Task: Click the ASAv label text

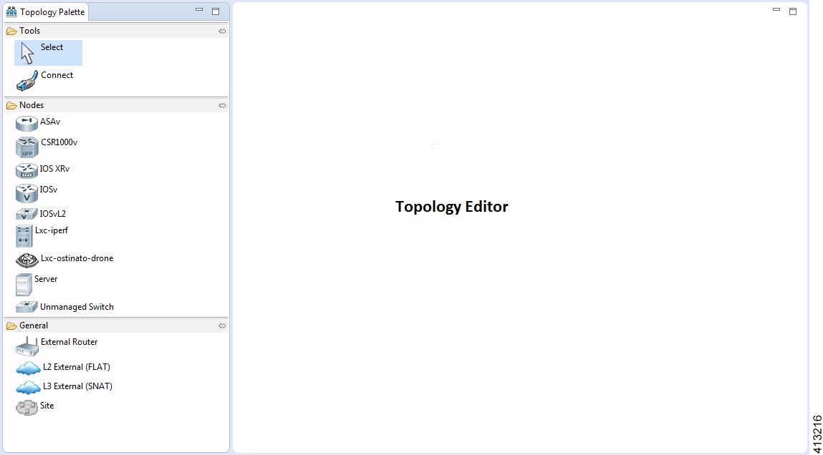Action: tap(50, 121)
